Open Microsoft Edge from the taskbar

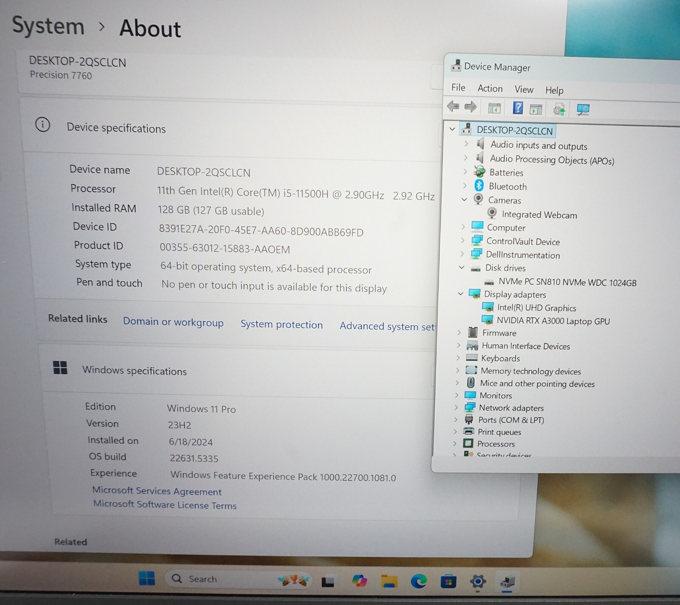[419, 581]
